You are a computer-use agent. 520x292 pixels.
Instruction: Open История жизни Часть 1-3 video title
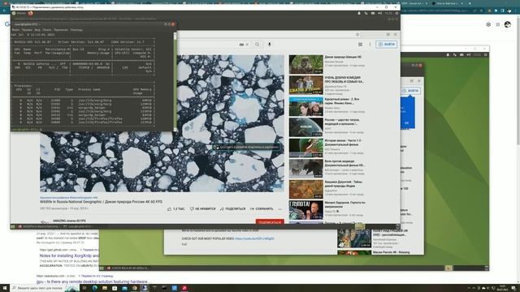coord(343,143)
